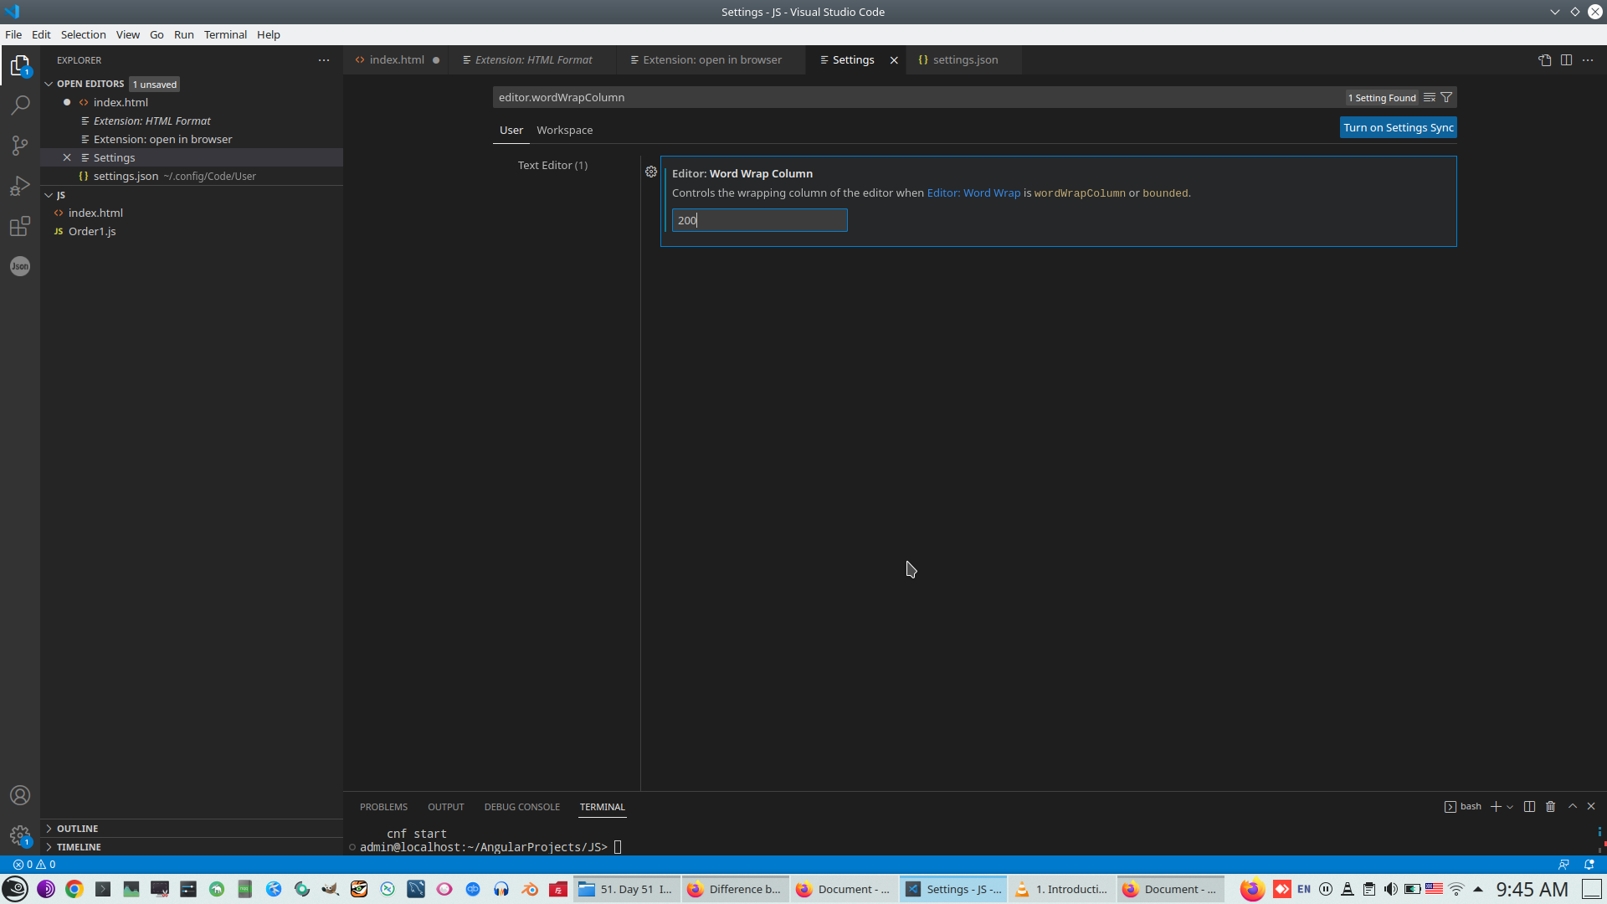Open the Extensions view

point(20,226)
